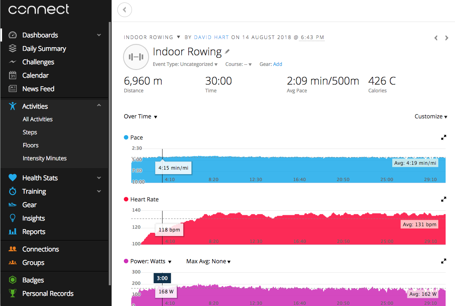Expand the Power chart to full screen

coord(444,261)
